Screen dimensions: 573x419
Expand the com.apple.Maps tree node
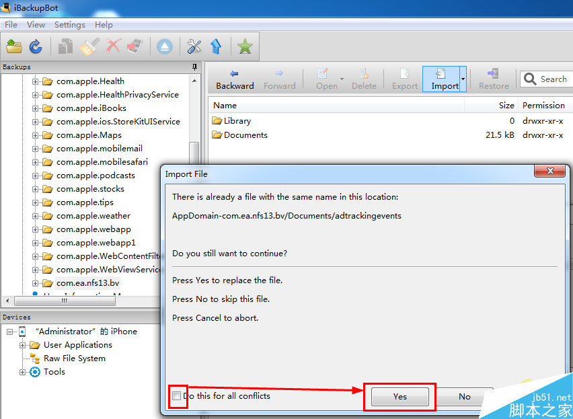pyautogui.click(x=35, y=136)
